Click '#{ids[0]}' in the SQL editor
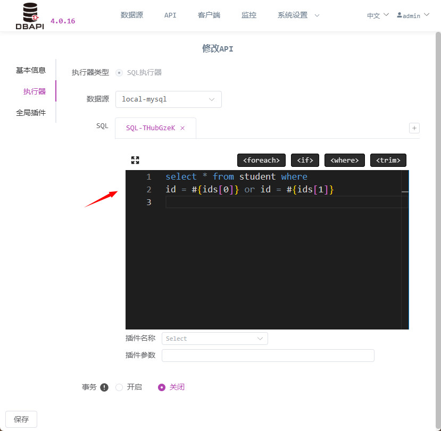 pyautogui.click(x=215, y=189)
